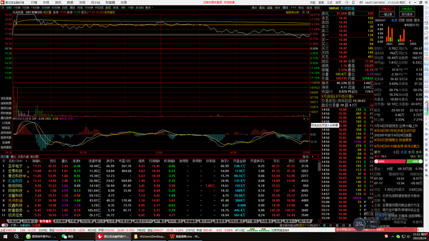Open the 云计算 sector tab

(112, 221)
